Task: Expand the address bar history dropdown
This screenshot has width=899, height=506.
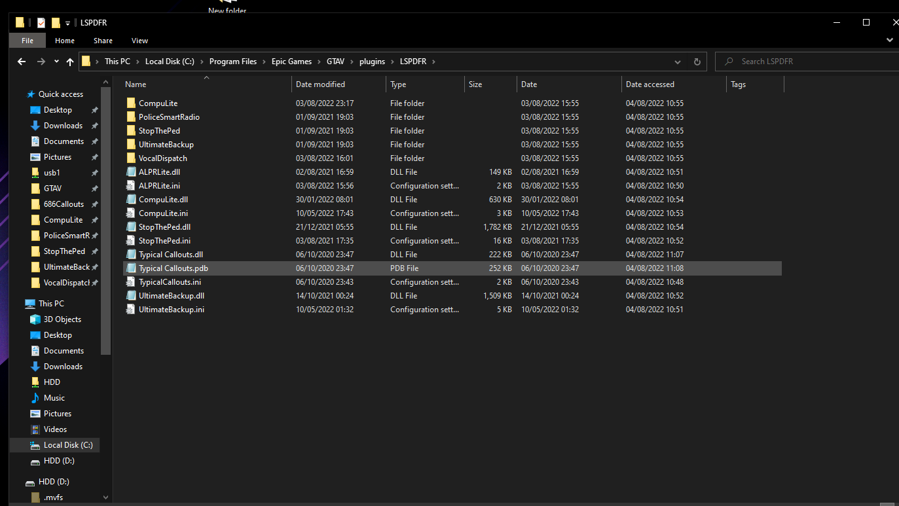Action: [678, 62]
